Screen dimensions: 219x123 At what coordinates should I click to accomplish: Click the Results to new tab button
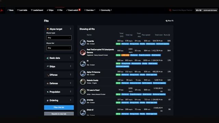[59, 114]
